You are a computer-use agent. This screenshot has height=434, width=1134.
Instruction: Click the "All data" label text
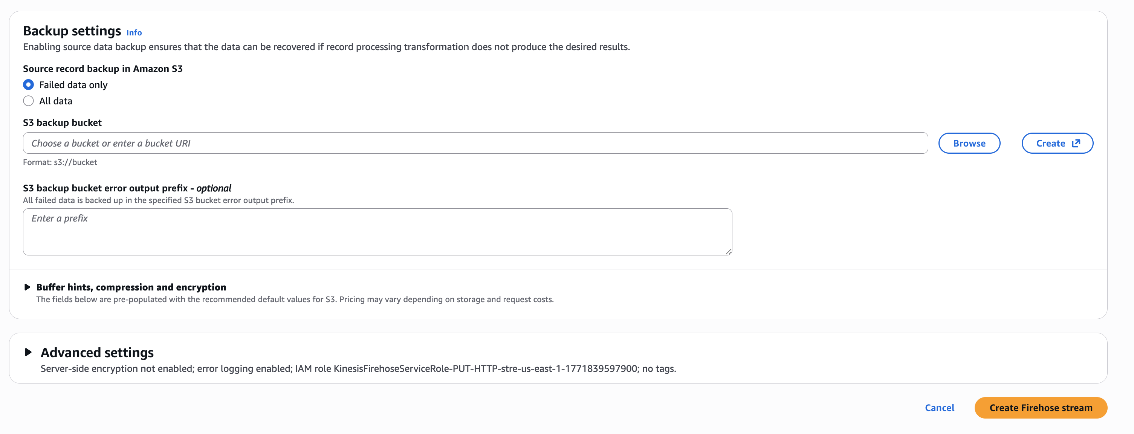57,101
